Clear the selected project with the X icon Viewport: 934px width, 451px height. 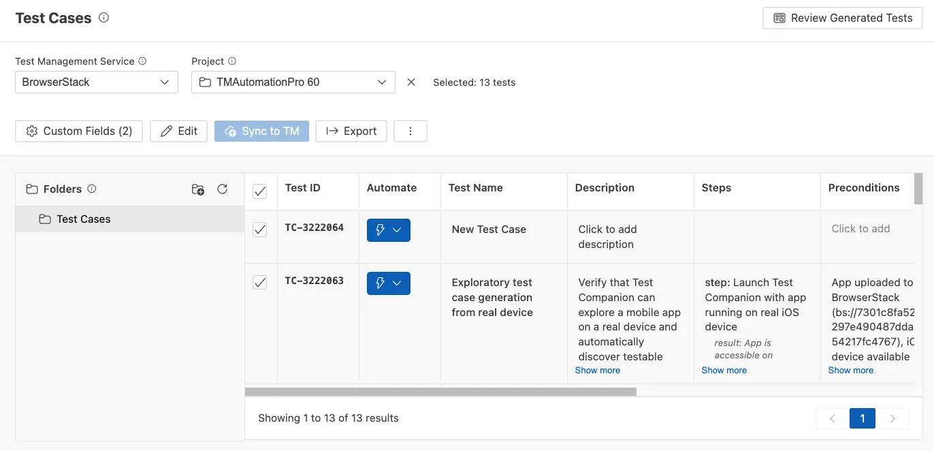411,82
